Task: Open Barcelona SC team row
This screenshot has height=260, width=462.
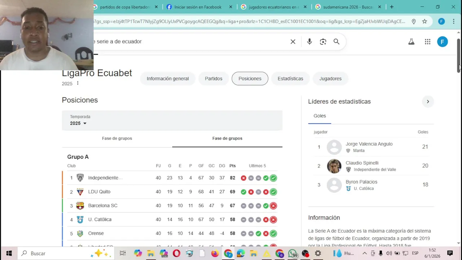Action: click(x=172, y=205)
